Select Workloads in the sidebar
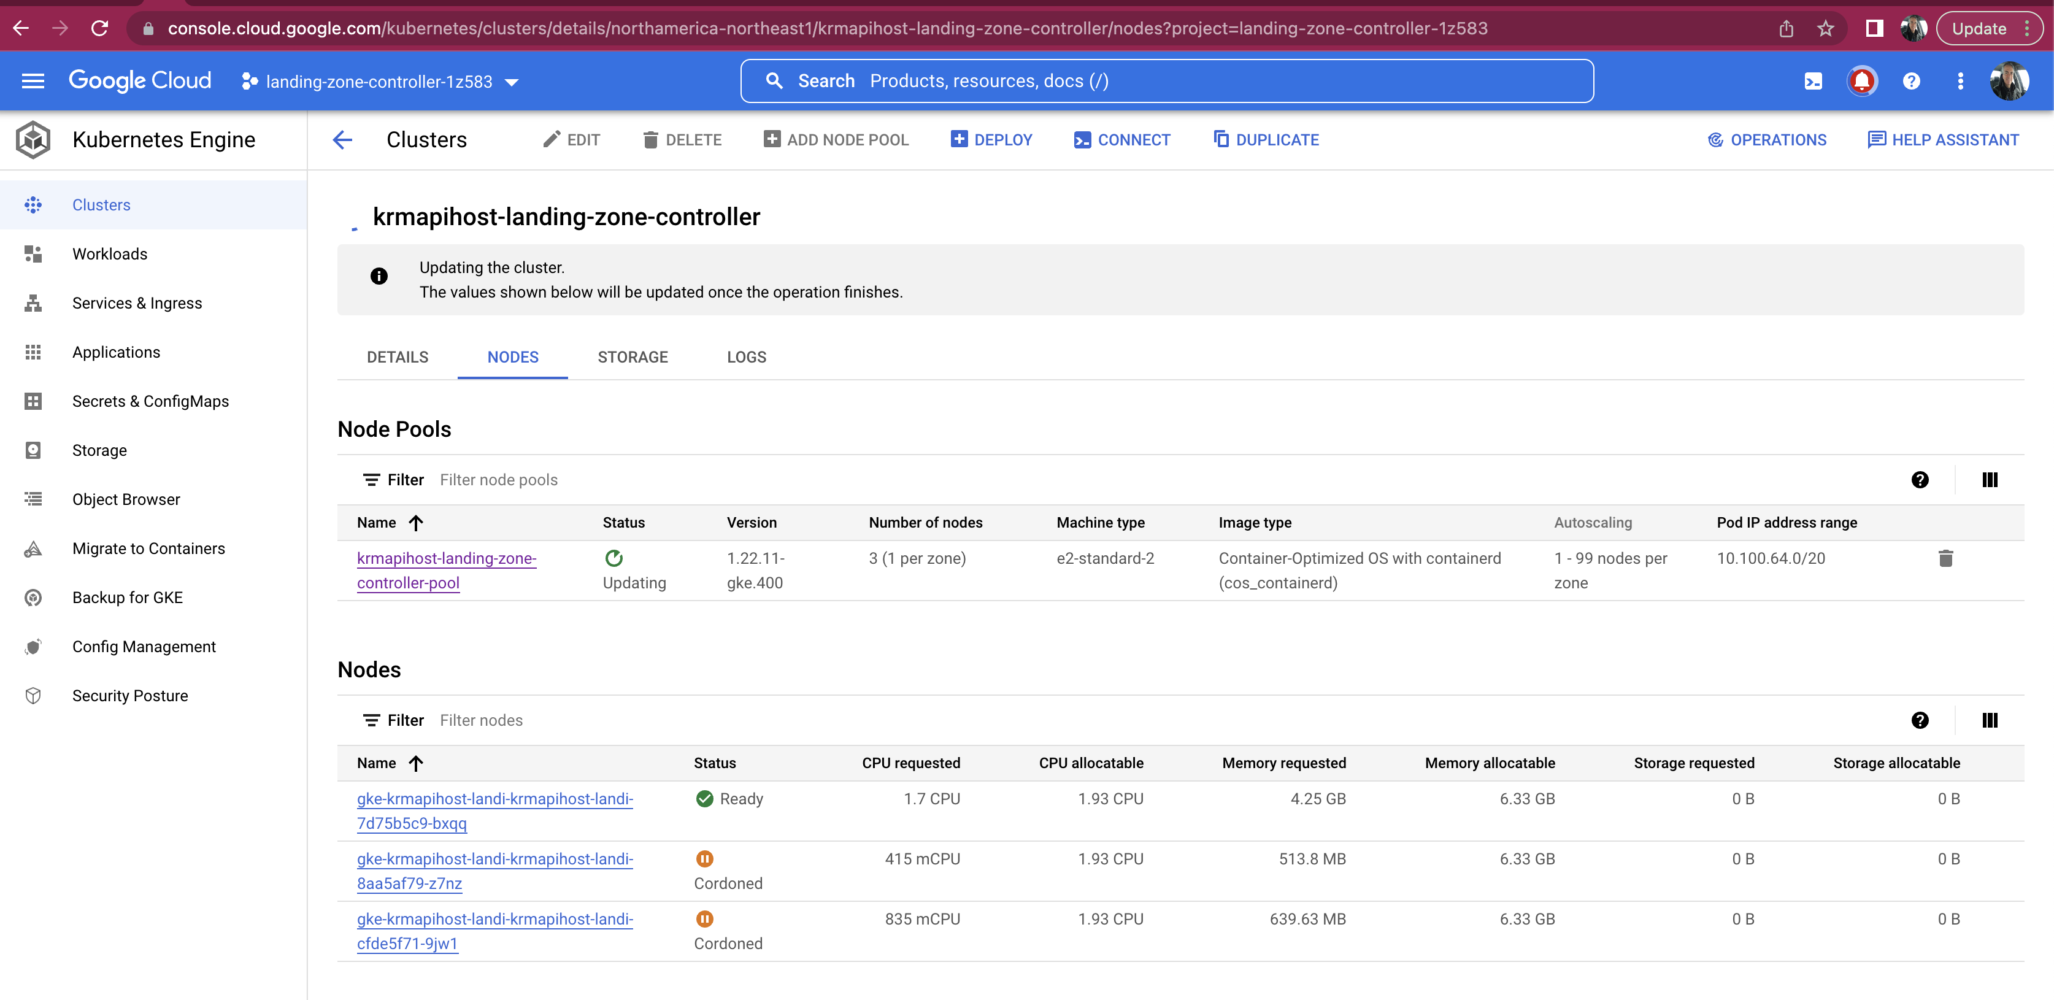 110,253
